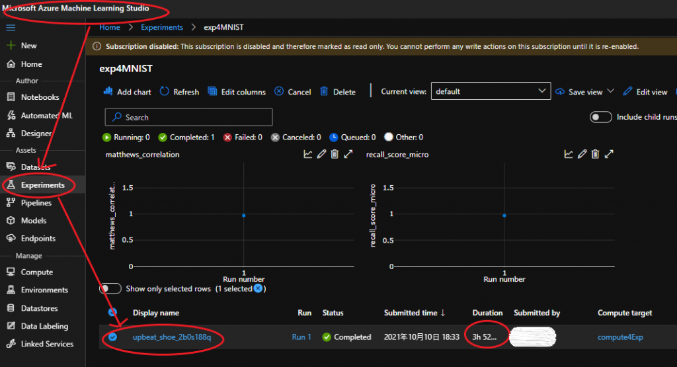Click the Duration column header

(487, 313)
